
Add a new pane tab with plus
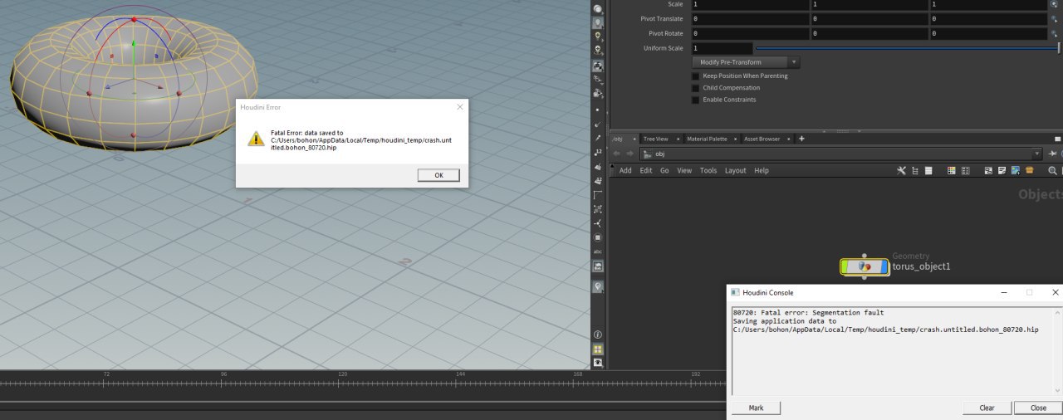click(x=801, y=139)
